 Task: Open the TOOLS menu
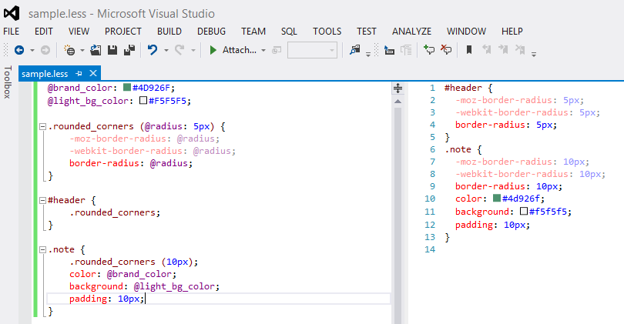[x=327, y=32]
